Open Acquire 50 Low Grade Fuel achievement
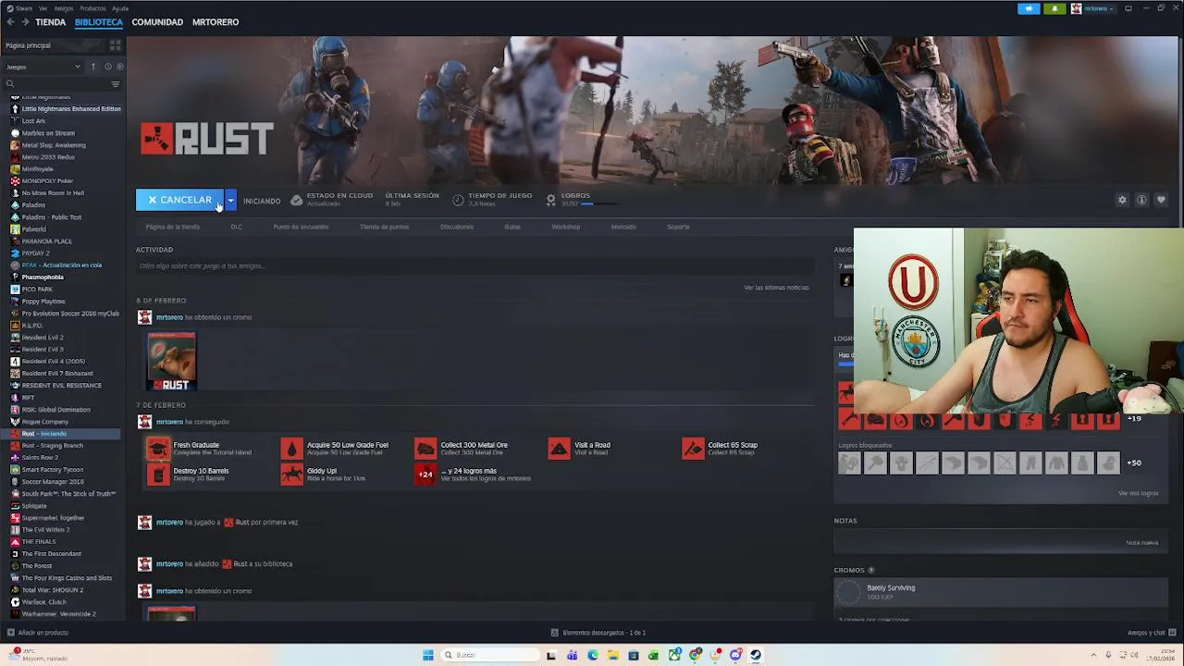This screenshot has height=666, width=1184. [291, 449]
